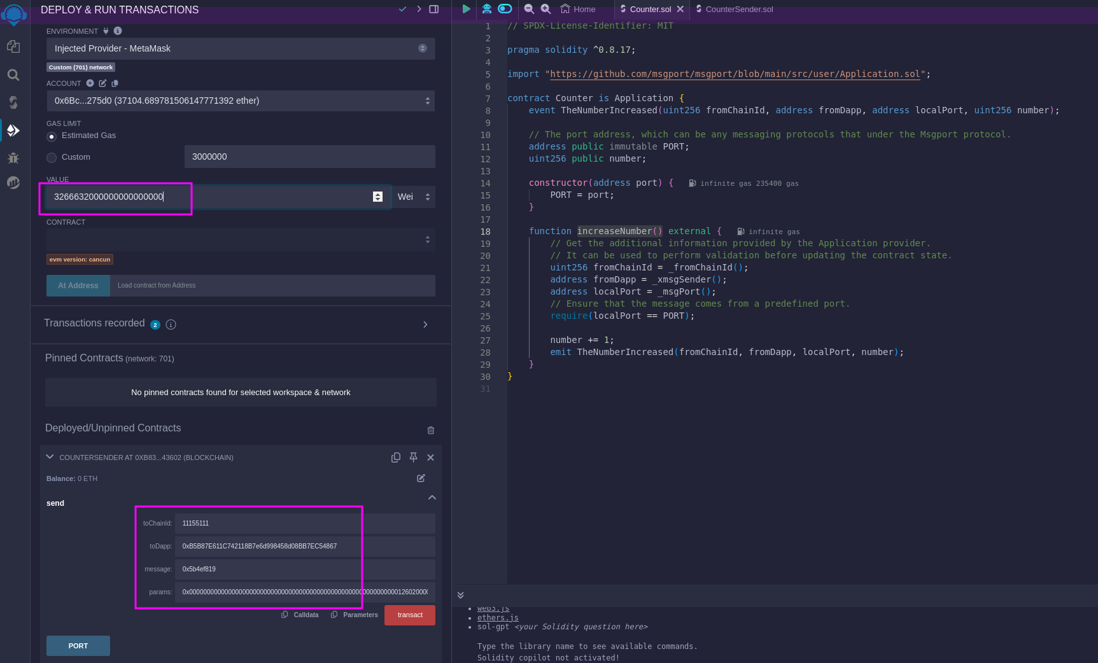Open the Environment provider dropdown

(x=241, y=48)
